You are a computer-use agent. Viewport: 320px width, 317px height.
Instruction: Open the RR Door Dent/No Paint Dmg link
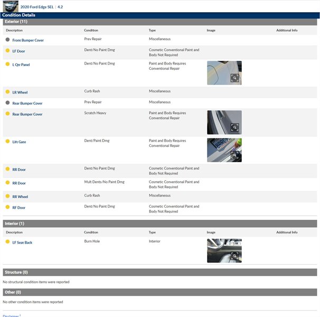(19, 170)
